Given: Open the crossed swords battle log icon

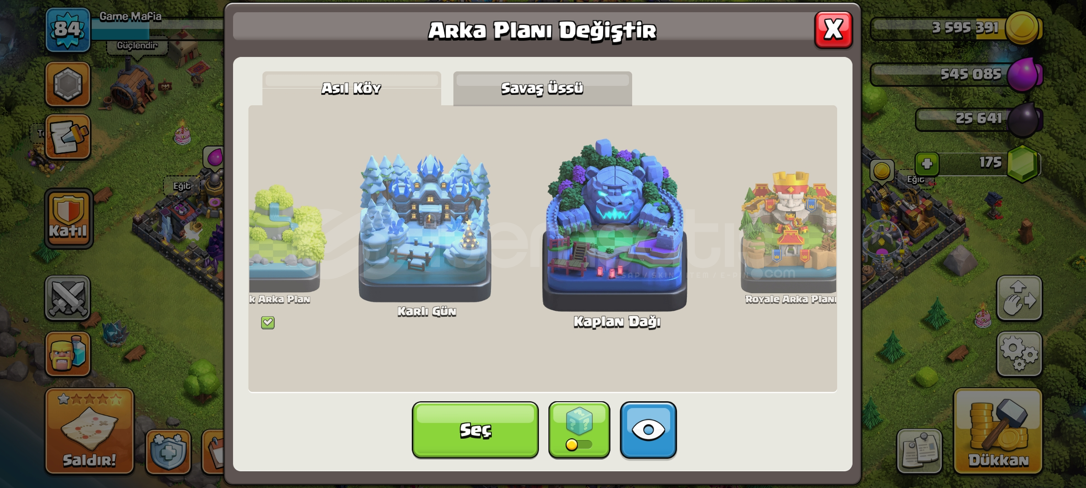Looking at the screenshot, I should tap(67, 298).
